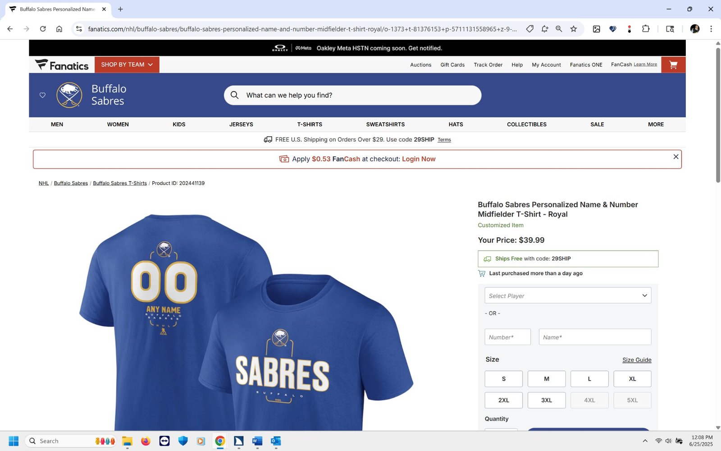Open Chrome profile avatar
Image resolution: width=721 pixels, height=451 pixels.
click(x=694, y=29)
